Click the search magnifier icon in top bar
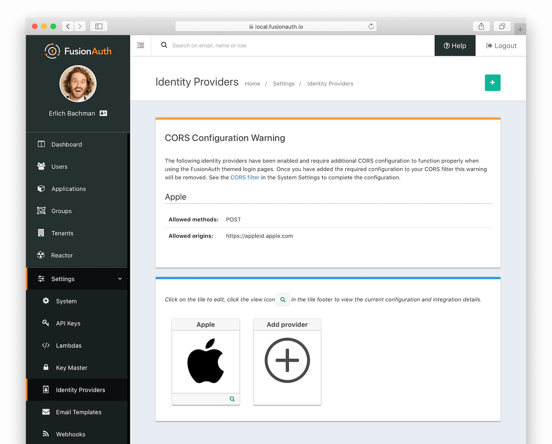Screen dimensions: 552x444 tap(164, 45)
